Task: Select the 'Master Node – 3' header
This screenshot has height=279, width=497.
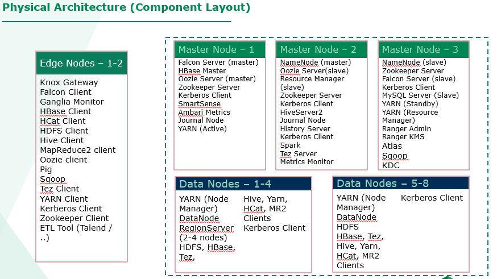Action: [x=424, y=49]
